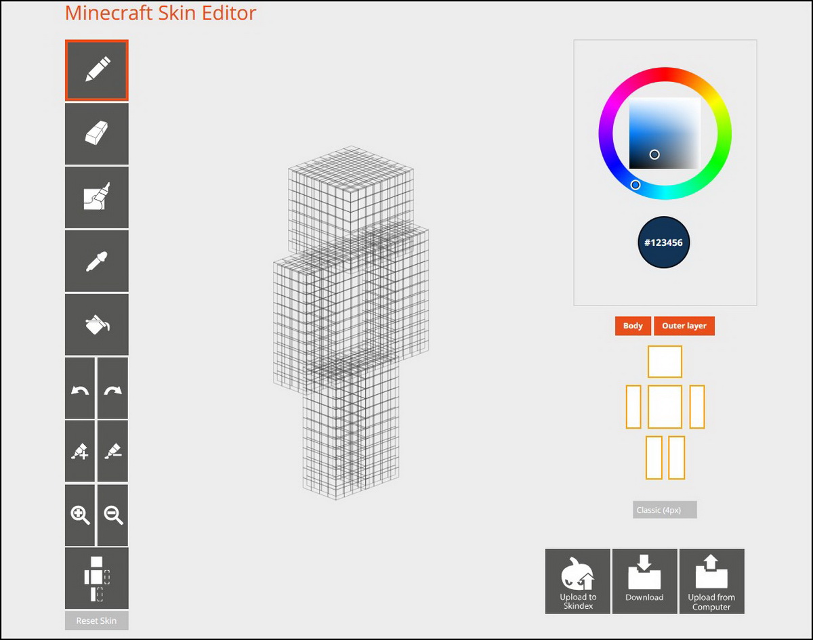The width and height of the screenshot is (813, 640).
Task: Select the Eraser tool
Action: (x=97, y=133)
